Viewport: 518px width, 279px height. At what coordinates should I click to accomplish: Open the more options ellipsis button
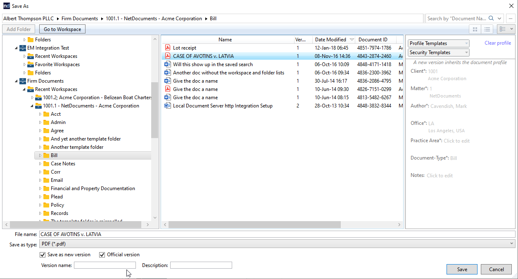click(511, 19)
